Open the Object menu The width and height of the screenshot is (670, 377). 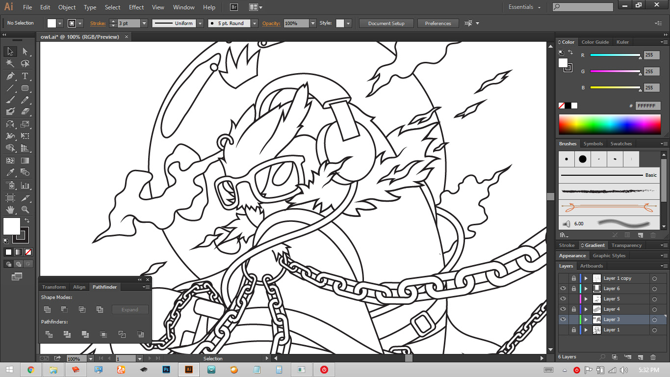[67, 7]
